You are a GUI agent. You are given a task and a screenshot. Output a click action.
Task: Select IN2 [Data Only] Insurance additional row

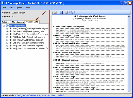pyautogui.click(x=30, y=48)
